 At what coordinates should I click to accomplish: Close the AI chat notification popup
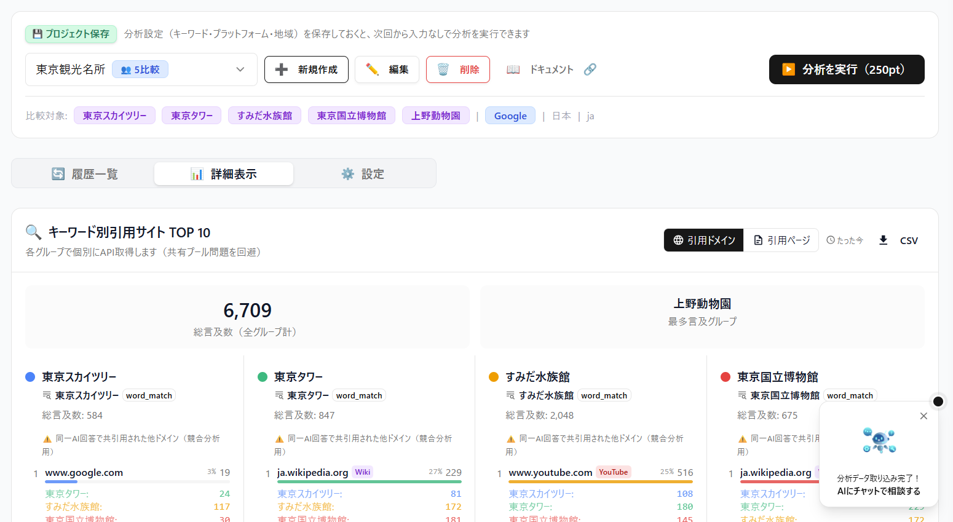[923, 416]
